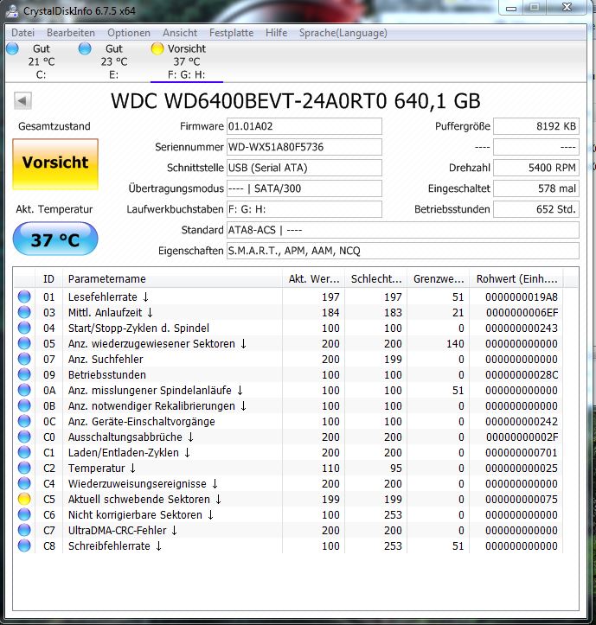
Task: Click status orb for Laden/Entladen-Zyklen row
Action: 24,452
